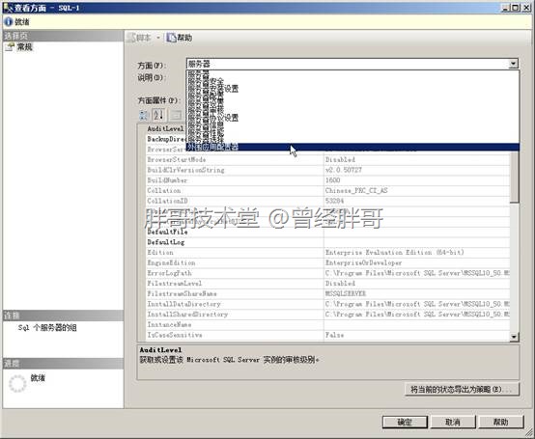Click the 就绪 info icon at top

(8, 22)
